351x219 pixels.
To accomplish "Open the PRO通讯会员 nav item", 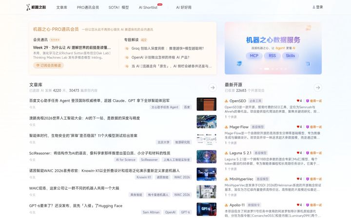I will click(88, 7).
